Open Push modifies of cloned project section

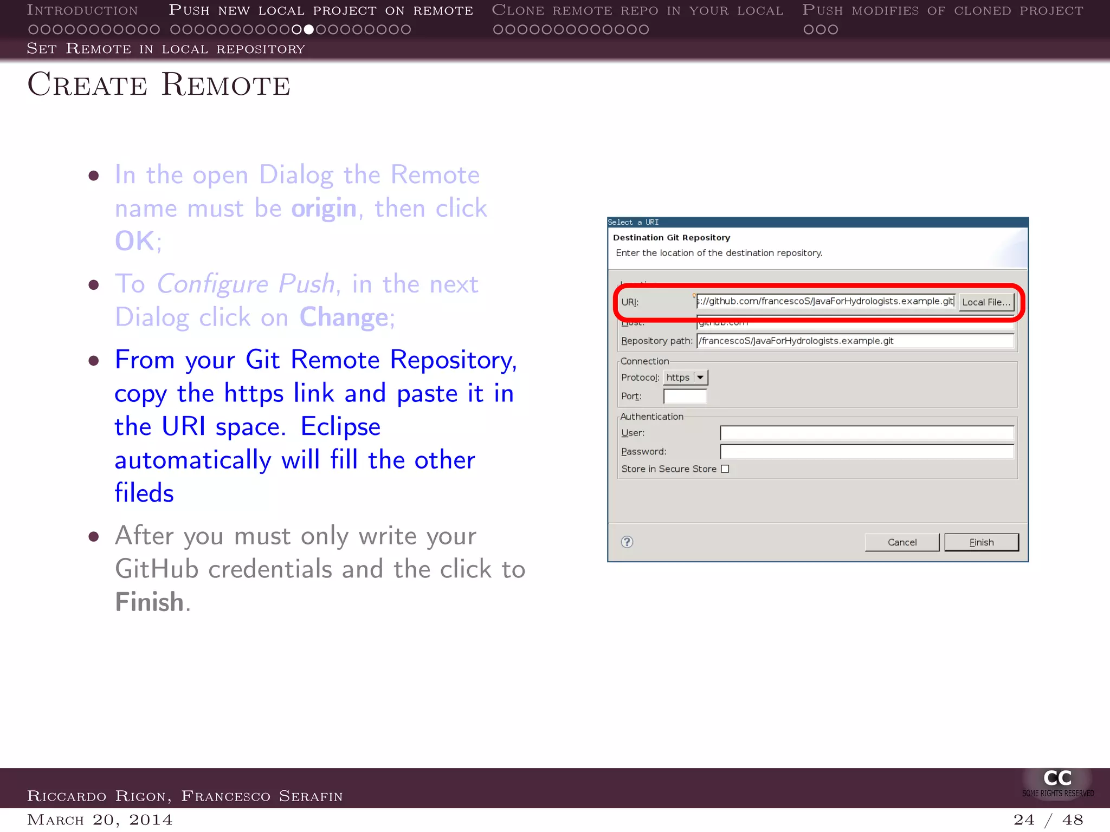point(943,10)
